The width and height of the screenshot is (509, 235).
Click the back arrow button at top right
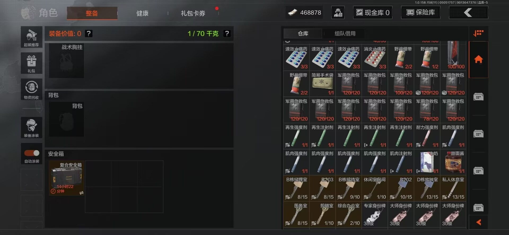468,12
